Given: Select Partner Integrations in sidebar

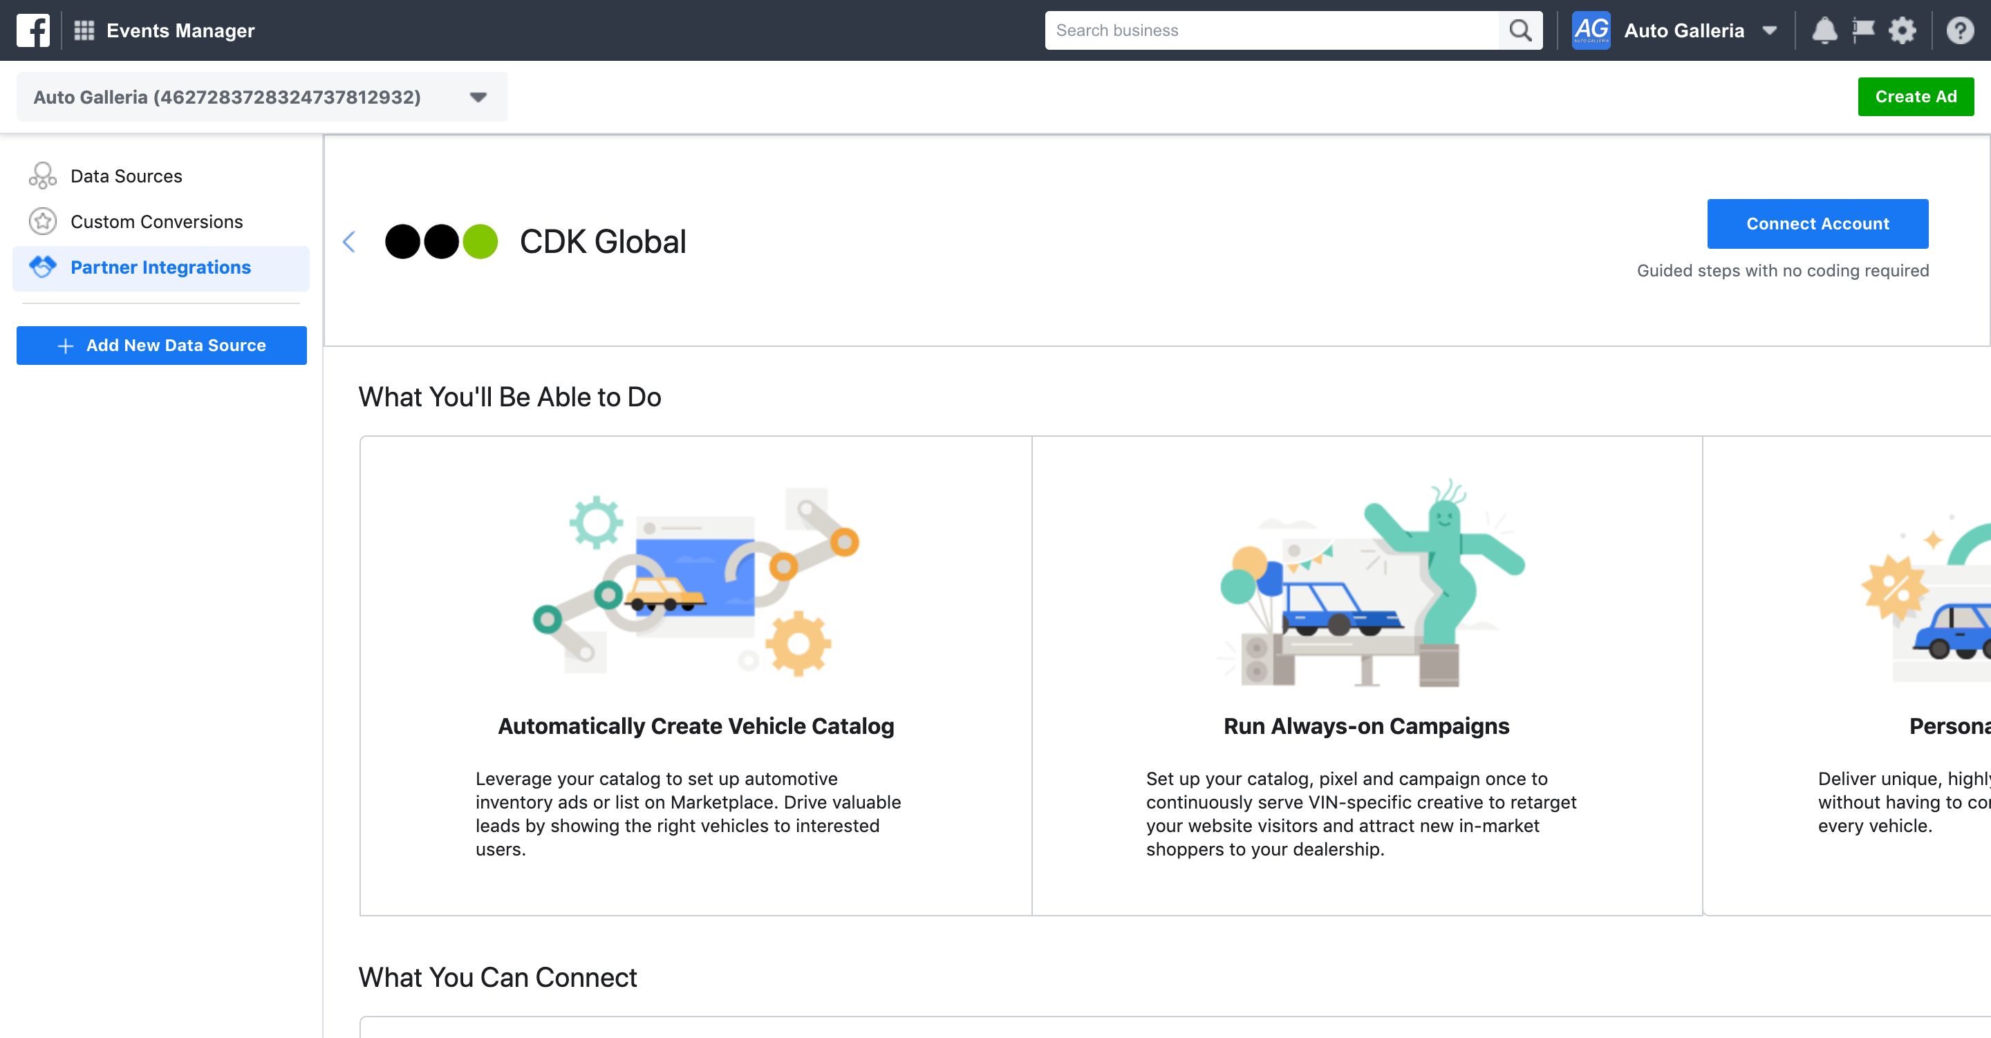Looking at the screenshot, I should (160, 267).
